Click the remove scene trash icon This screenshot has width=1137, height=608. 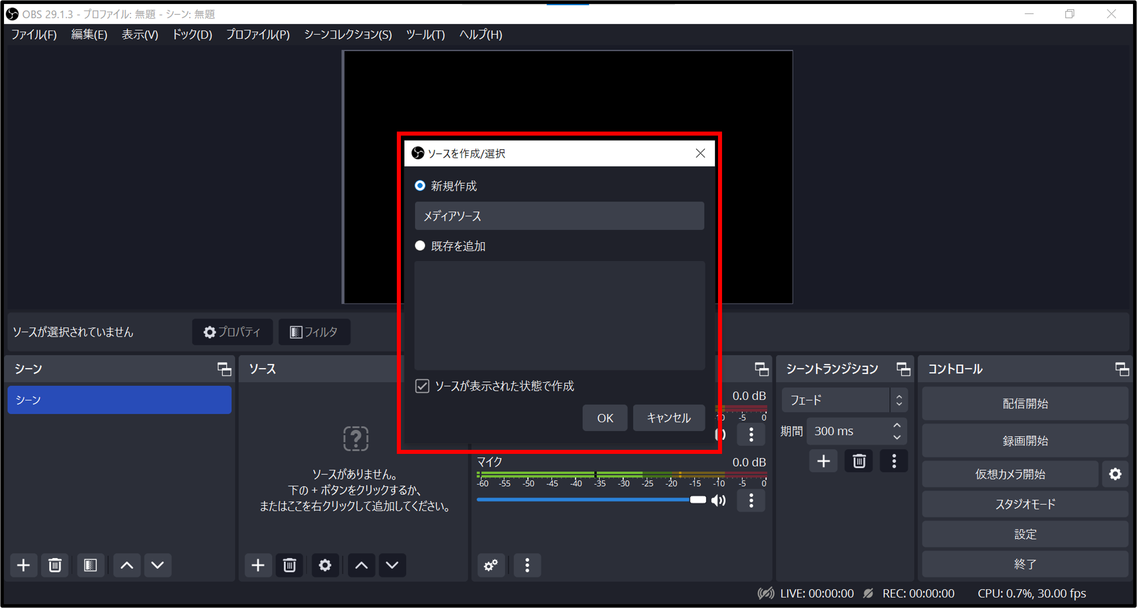pyautogui.click(x=55, y=565)
